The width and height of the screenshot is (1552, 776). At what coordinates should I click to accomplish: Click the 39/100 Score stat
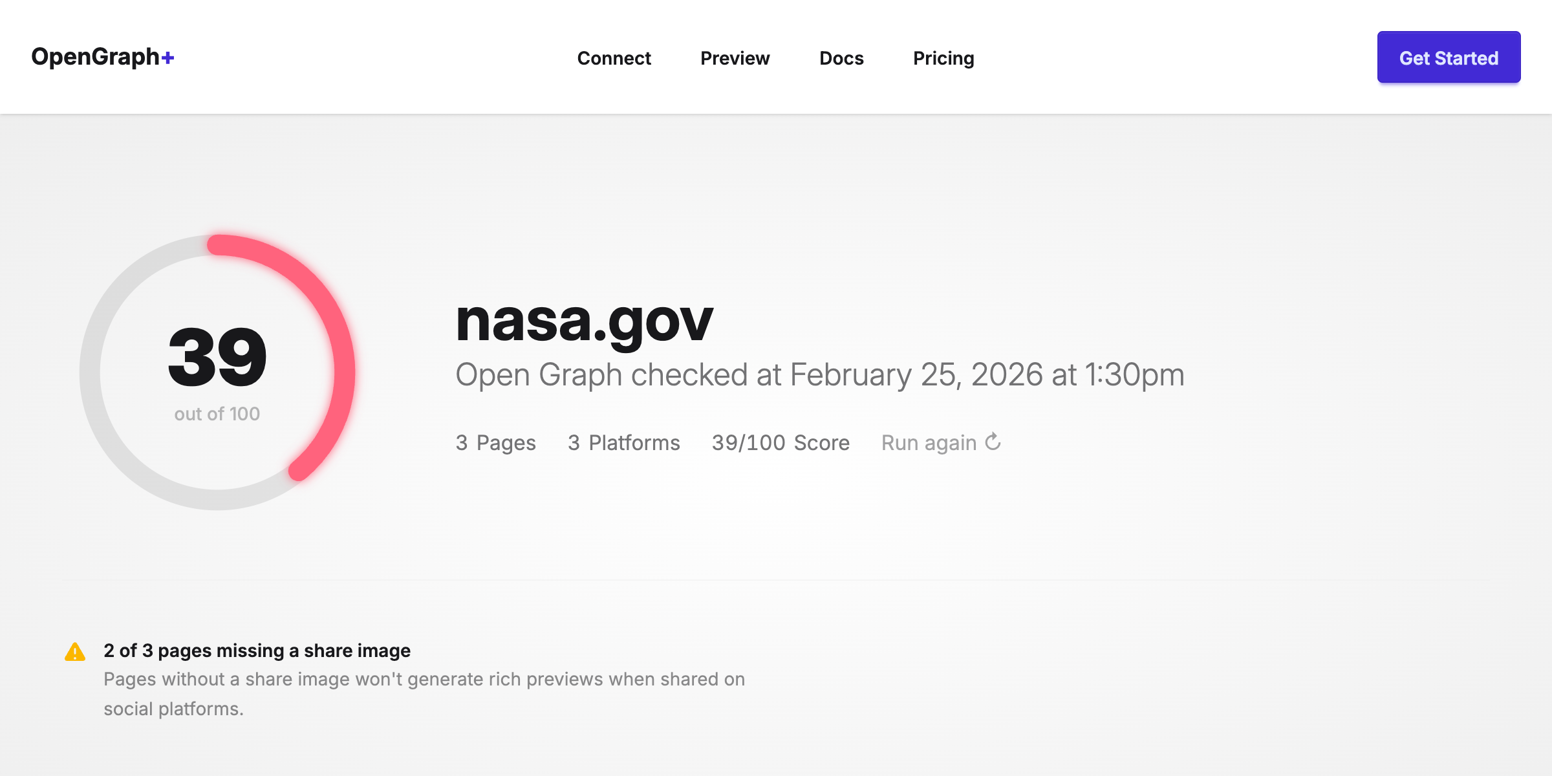coord(780,442)
